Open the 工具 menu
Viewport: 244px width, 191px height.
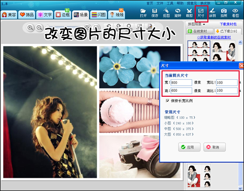pos(170,3)
